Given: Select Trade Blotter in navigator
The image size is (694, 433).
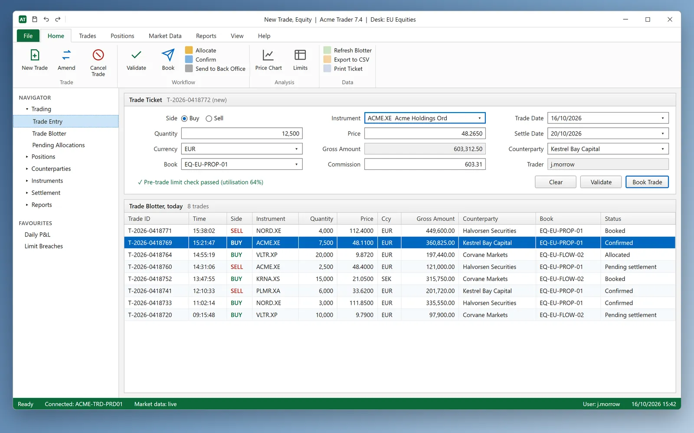Looking at the screenshot, I should (x=49, y=134).
